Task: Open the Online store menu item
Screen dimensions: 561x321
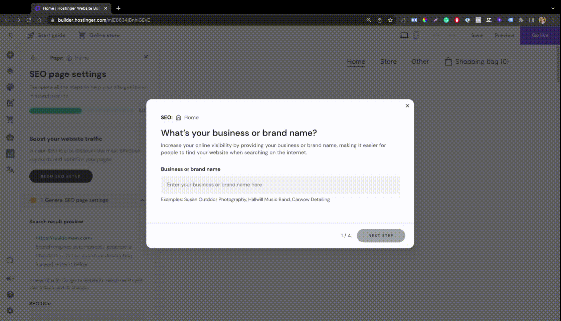Action: (99, 35)
